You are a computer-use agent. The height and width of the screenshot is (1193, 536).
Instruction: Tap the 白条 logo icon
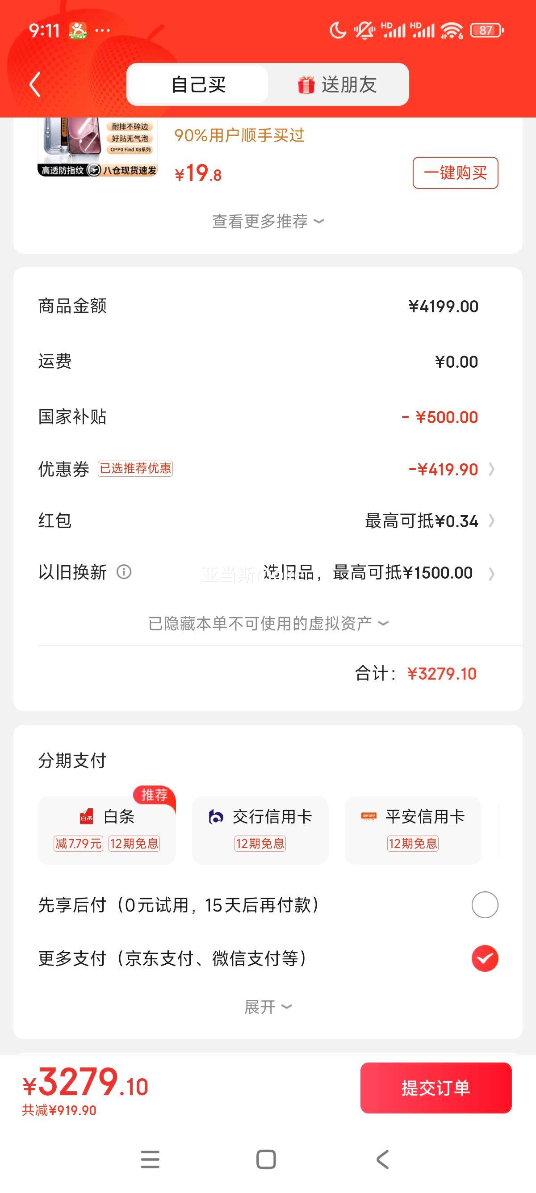[87, 816]
